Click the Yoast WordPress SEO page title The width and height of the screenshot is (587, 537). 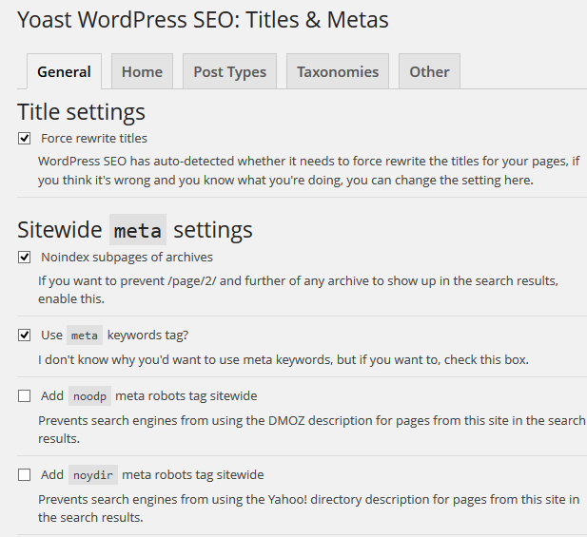(203, 20)
